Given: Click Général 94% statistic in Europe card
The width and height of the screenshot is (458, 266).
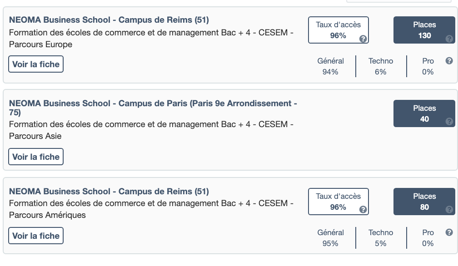Looking at the screenshot, I should (x=330, y=66).
